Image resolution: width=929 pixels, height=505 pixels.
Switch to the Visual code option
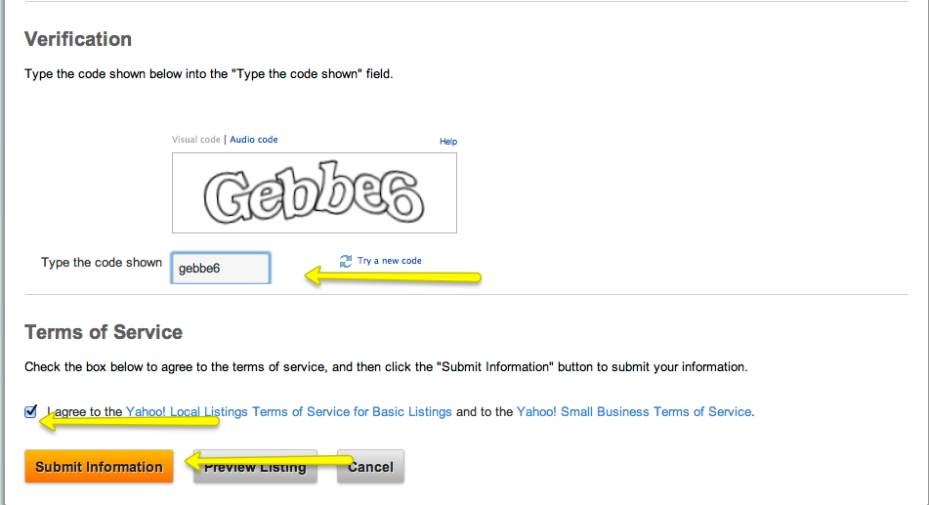[x=196, y=140]
